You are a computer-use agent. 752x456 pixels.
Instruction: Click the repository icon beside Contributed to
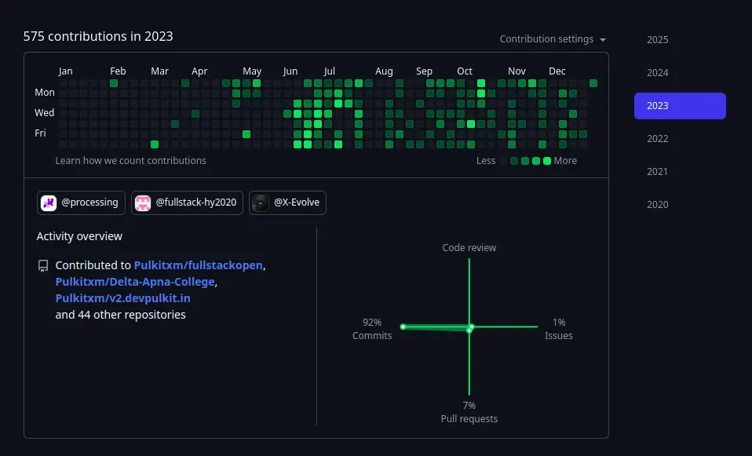(x=43, y=266)
